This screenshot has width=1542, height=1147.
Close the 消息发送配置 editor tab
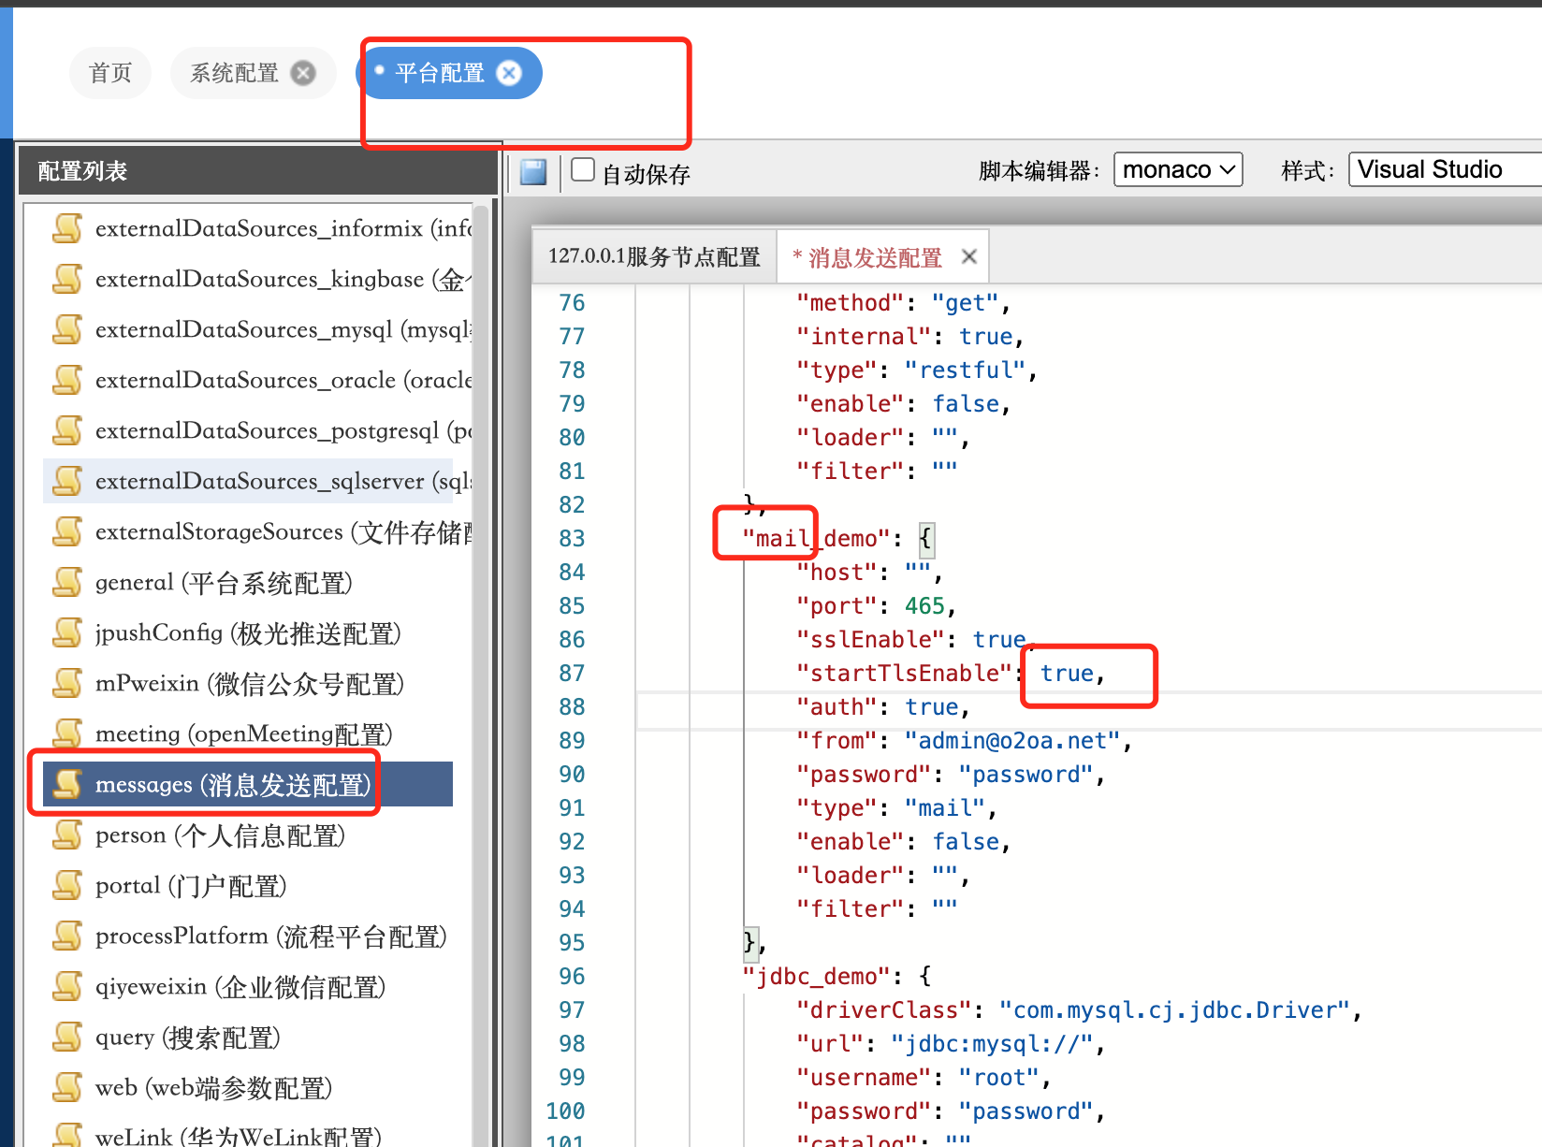point(969,256)
